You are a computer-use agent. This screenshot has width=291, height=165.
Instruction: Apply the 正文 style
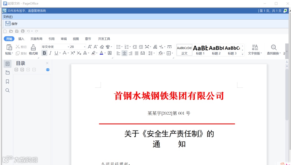[x=184, y=50]
